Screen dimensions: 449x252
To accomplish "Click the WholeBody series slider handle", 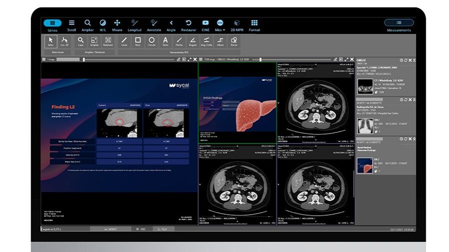I will coord(260,59).
